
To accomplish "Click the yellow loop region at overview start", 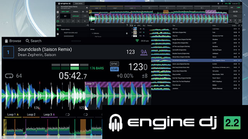I will (x=5, y=127).
